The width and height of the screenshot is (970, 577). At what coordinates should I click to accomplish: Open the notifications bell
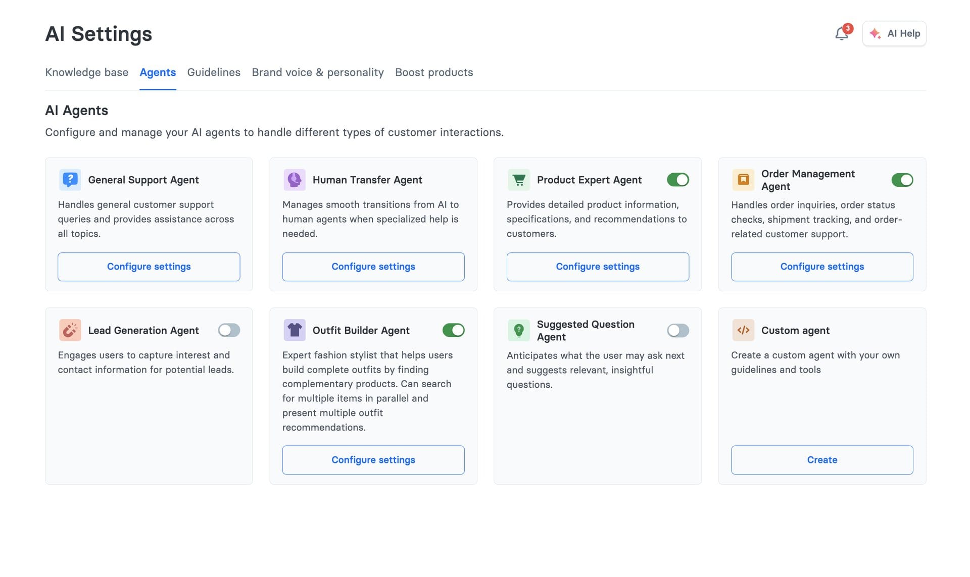coord(842,33)
